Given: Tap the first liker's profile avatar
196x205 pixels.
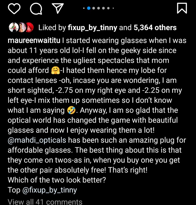Looking at the screenshot, I should click(14, 27).
